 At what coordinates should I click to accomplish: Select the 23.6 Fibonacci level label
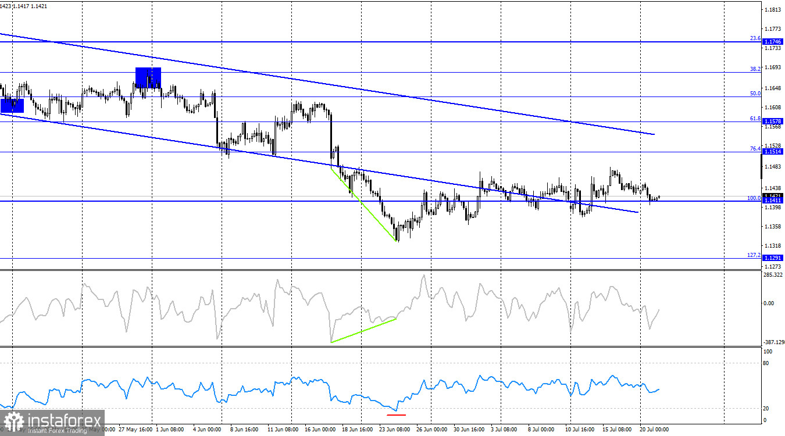[755, 38]
